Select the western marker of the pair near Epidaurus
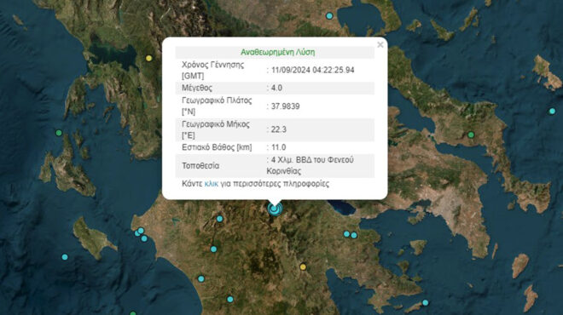 click(346, 234)
